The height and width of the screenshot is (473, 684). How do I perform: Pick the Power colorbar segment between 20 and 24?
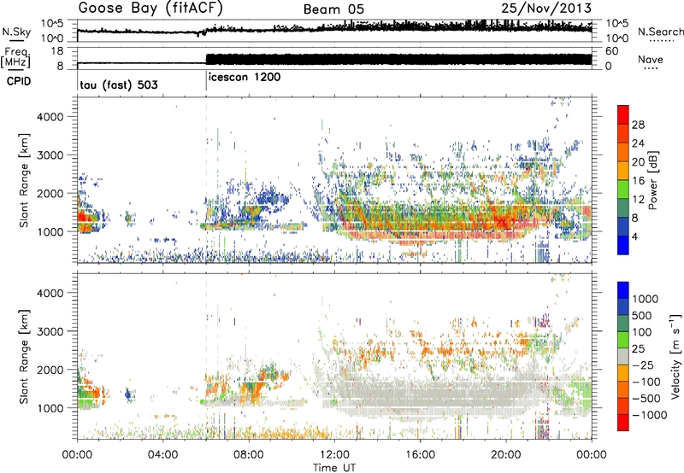point(623,152)
